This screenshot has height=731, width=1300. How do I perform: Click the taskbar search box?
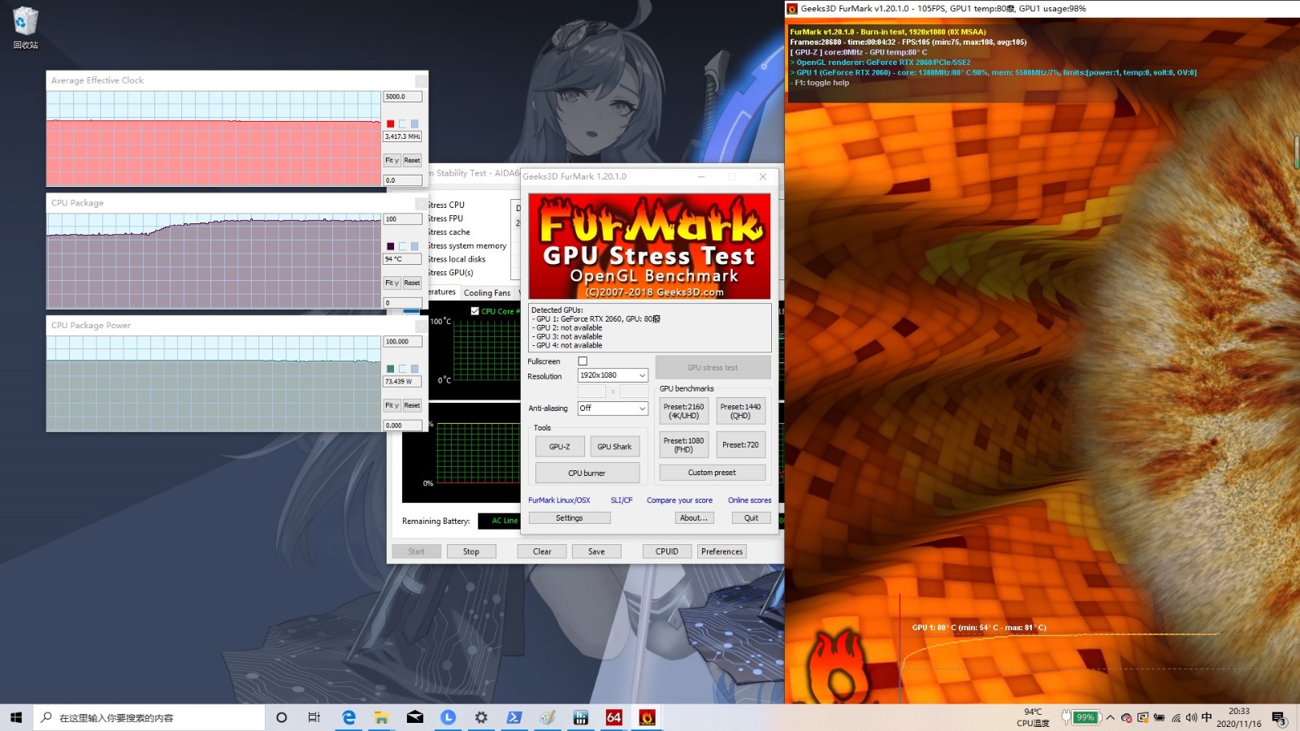149,717
